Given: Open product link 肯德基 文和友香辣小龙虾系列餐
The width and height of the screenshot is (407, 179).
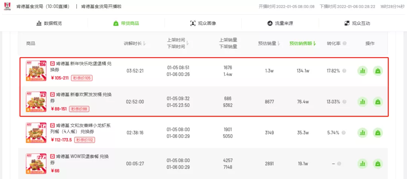Looking at the screenshot, I should click(81, 129).
